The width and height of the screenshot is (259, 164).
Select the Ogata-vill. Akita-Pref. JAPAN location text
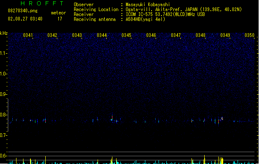click(x=184, y=9)
